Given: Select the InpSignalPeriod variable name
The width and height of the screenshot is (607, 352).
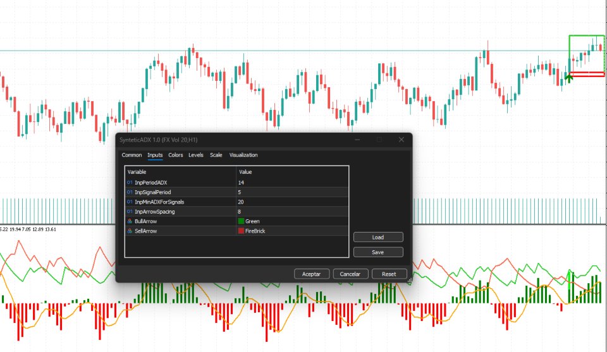Looking at the screenshot, I should pyautogui.click(x=152, y=192).
